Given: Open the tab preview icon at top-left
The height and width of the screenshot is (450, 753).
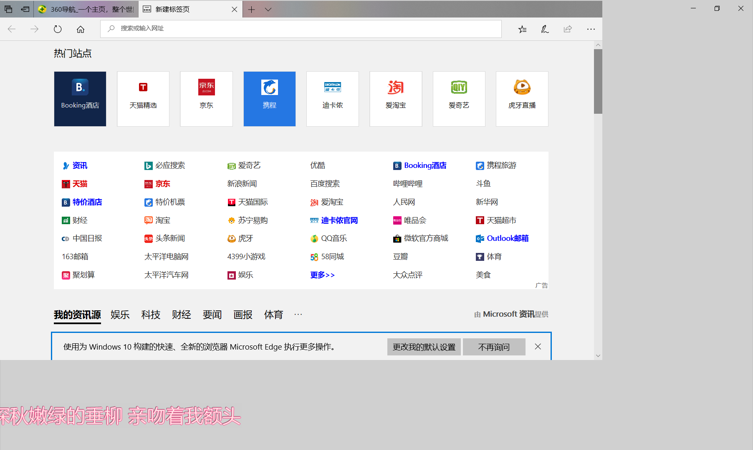Looking at the screenshot, I should tap(8, 9).
